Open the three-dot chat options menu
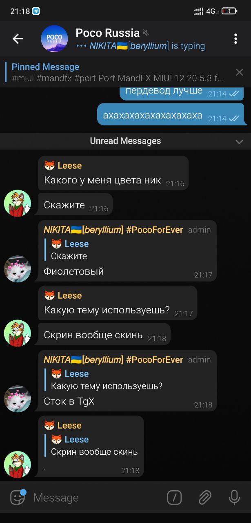The image size is (251, 523). coord(235,39)
